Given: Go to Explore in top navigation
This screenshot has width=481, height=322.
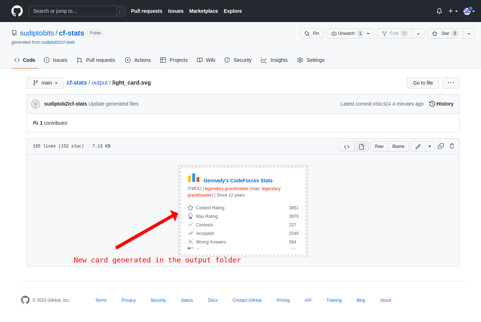Looking at the screenshot, I should point(233,11).
